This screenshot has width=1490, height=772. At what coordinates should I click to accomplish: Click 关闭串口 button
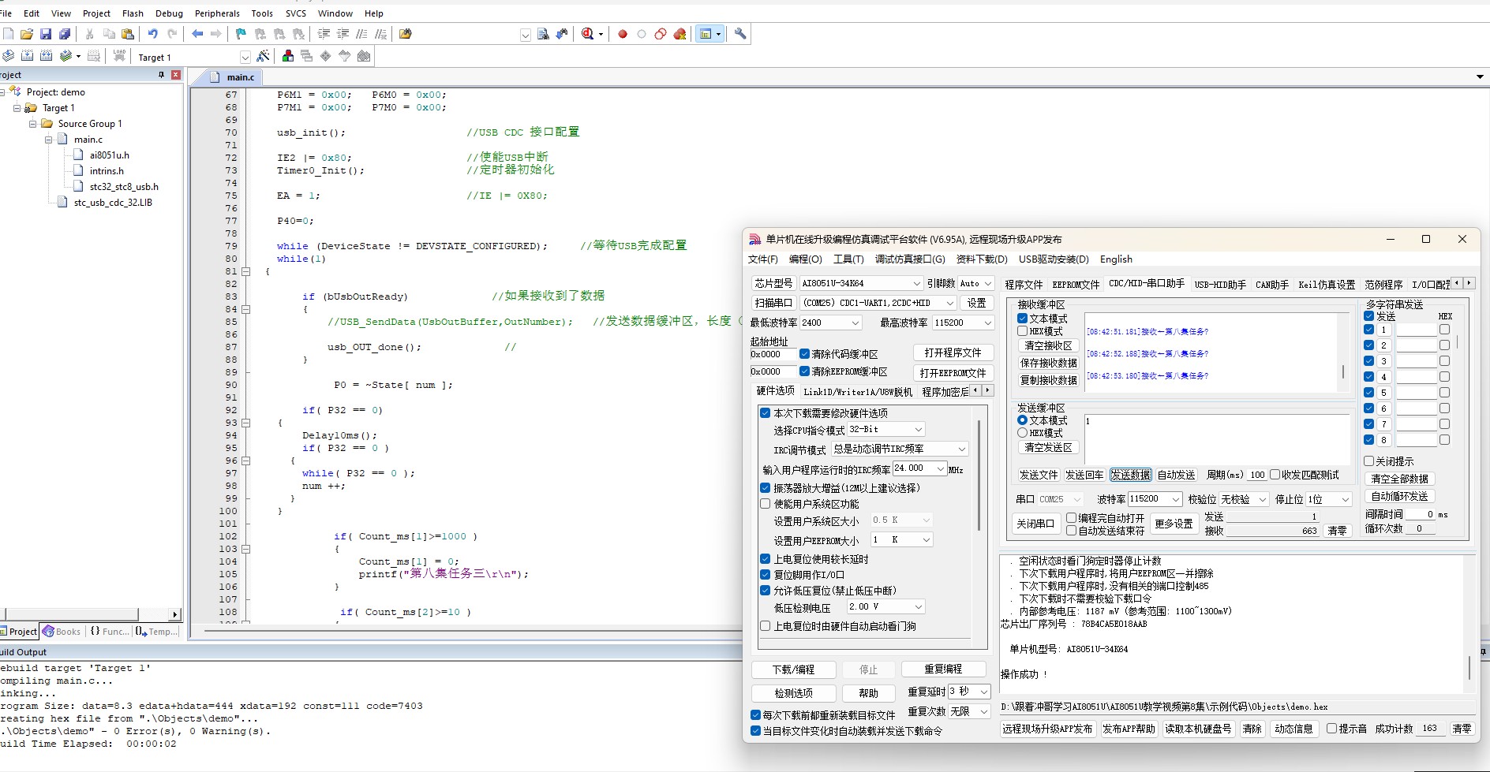click(1035, 524)
